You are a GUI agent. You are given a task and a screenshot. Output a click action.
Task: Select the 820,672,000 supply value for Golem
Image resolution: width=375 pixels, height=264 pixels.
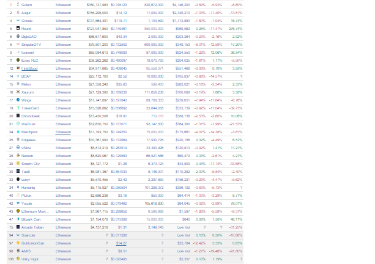tap(154, 5)
